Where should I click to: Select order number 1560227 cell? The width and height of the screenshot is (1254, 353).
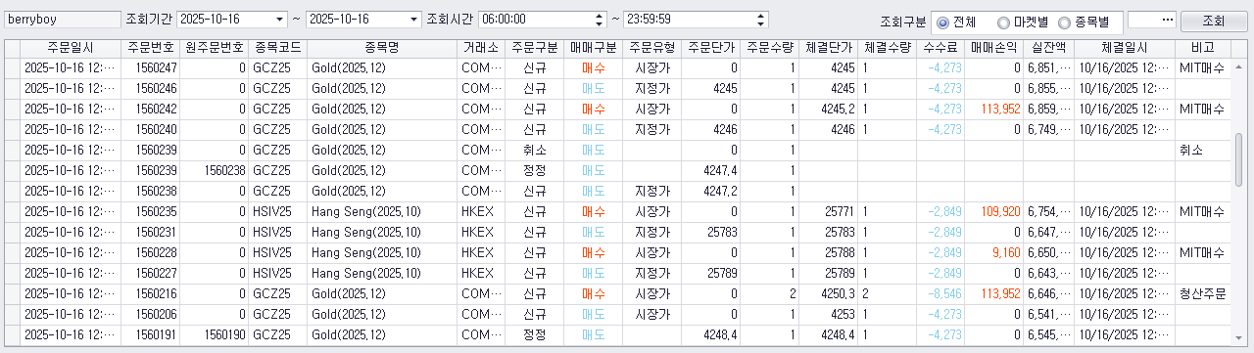tap(150, 273)
